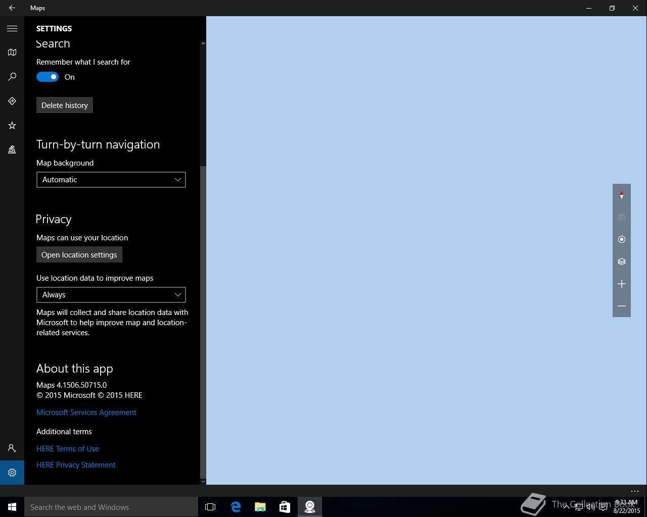This screenshot has height=517, width=647.
Task: Open Favorites star in sidebar
Action: [12, 125]
